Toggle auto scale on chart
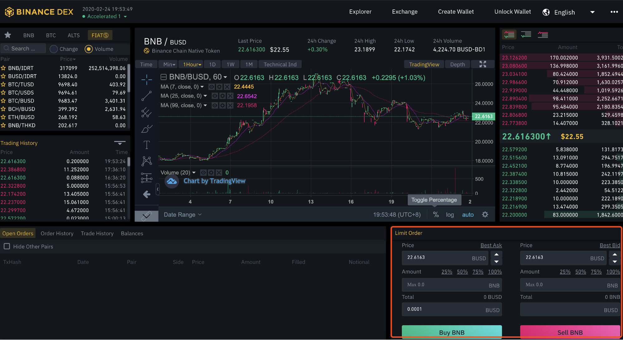The image size is (623, 340). click(468, 215)
